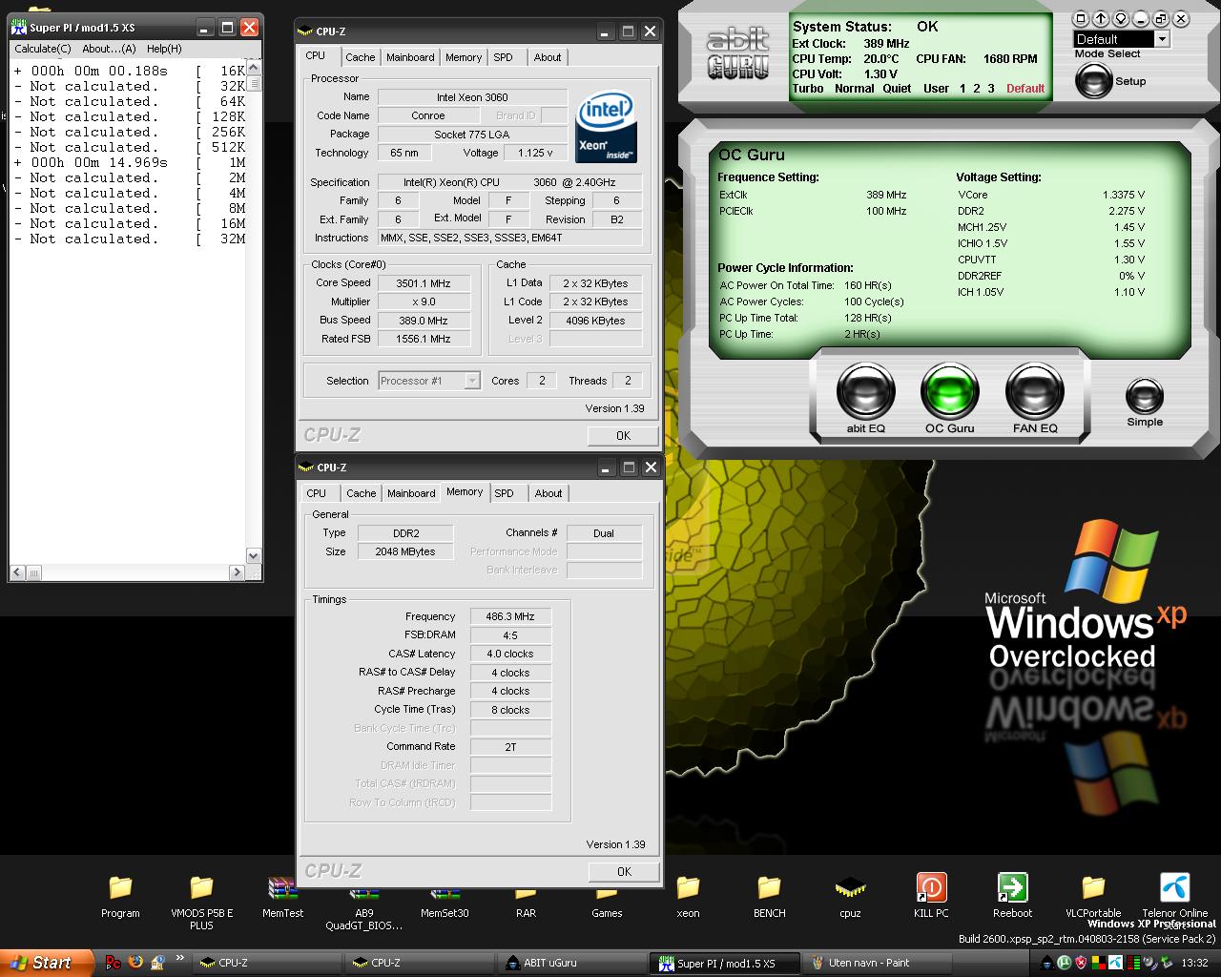Open the Help(H) menu in Super PI

pos(164,49)
